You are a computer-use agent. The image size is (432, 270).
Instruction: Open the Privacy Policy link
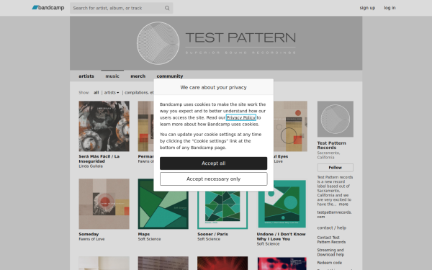(x=241, y=117)
